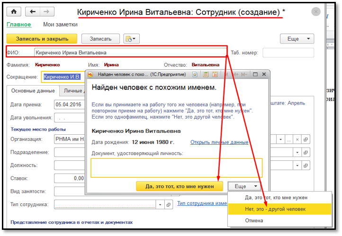
Task: Open the Должность field dropdown arrow
Action: coord(297,166)
